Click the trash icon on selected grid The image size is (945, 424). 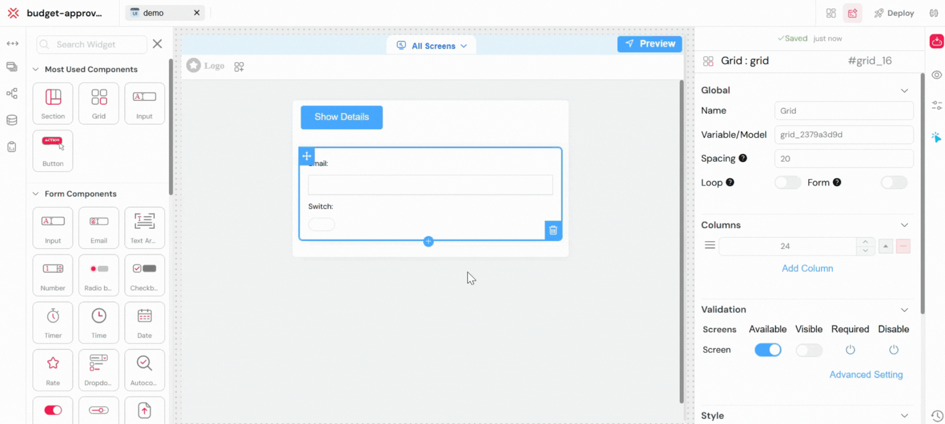[x=553, y=230]
